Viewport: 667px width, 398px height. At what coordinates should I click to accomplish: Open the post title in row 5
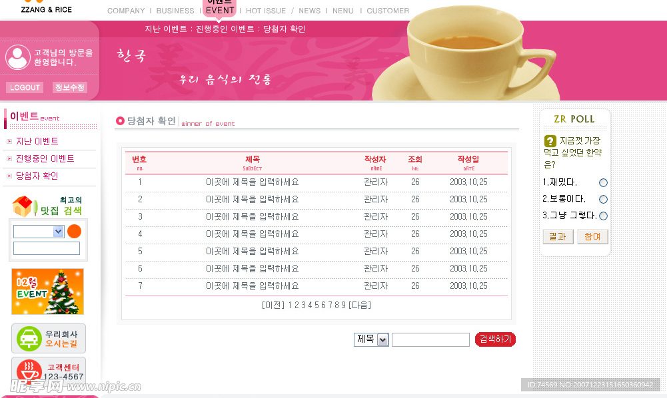click(x=253, y=252)
